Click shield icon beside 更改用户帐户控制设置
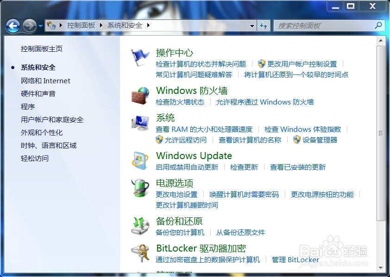The width and height of the screenshot is (390, 277). [x=261, y=64]
